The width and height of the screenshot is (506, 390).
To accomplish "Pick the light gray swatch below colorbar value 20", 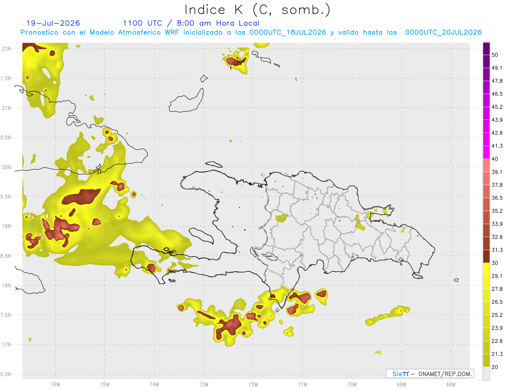I will 486,374.
